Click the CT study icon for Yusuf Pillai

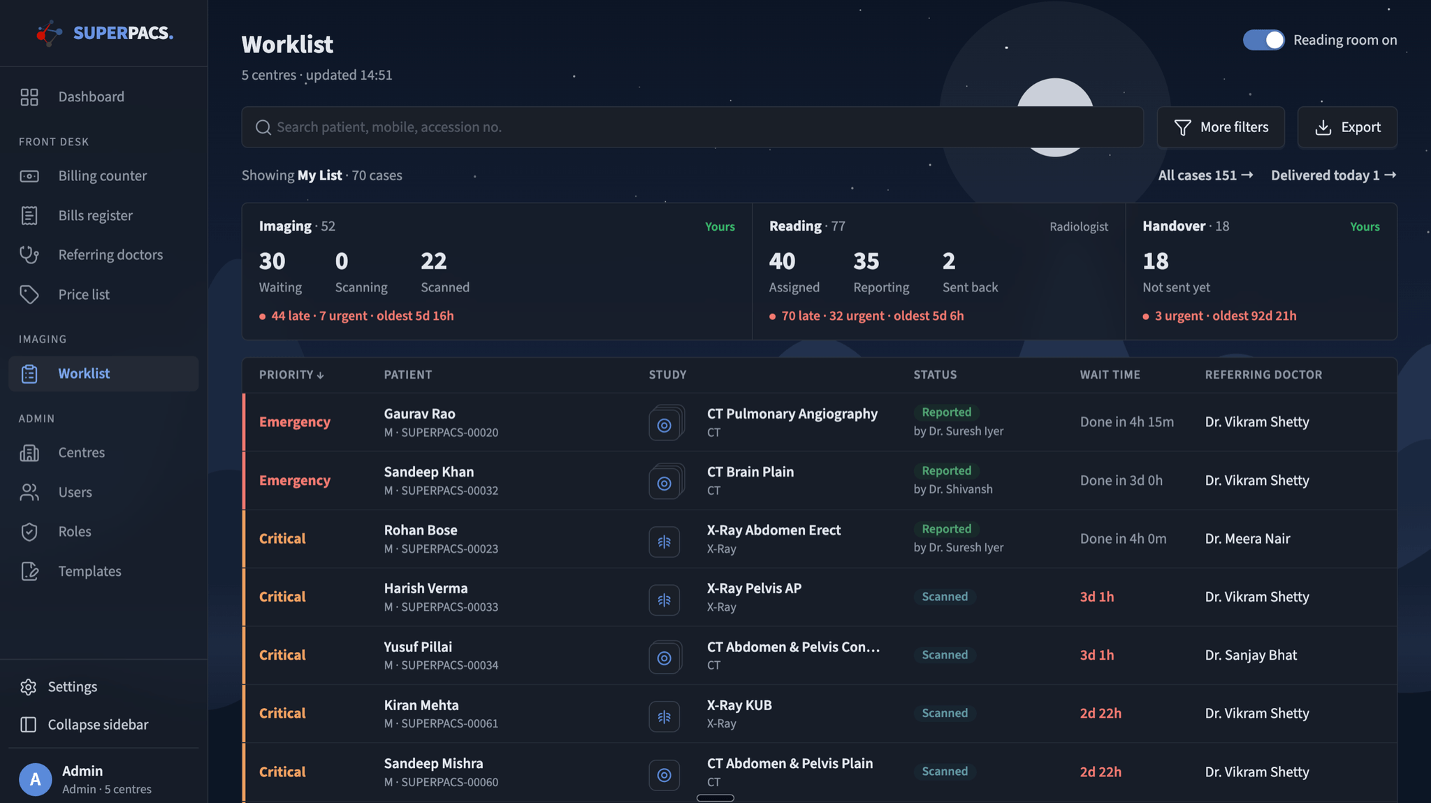pyautogui.click(x=664, y=658)
